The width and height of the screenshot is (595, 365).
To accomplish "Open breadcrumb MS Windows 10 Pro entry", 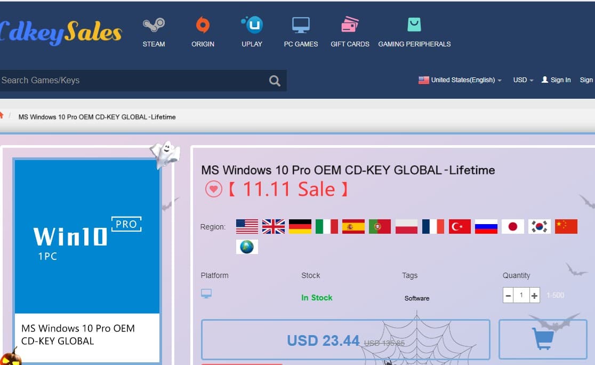I will (97, 117).
